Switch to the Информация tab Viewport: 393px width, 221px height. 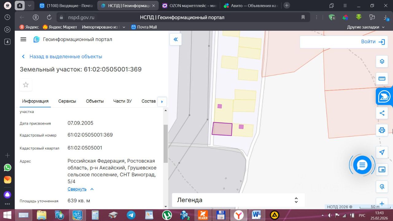(35, 101)
